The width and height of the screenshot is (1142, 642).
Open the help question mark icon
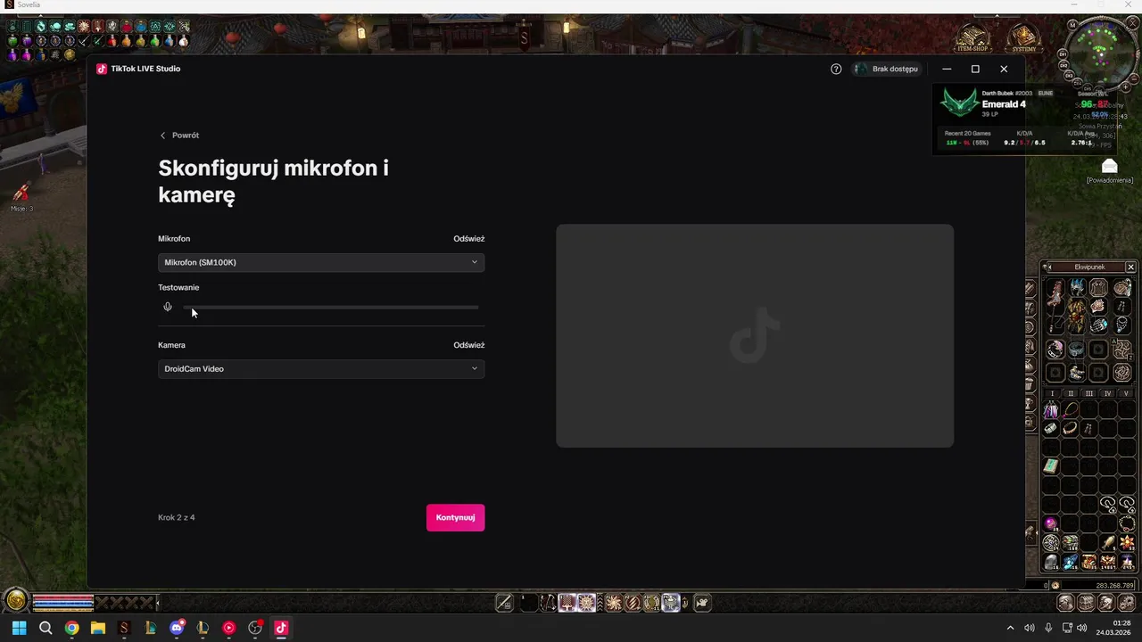point(836,69)
